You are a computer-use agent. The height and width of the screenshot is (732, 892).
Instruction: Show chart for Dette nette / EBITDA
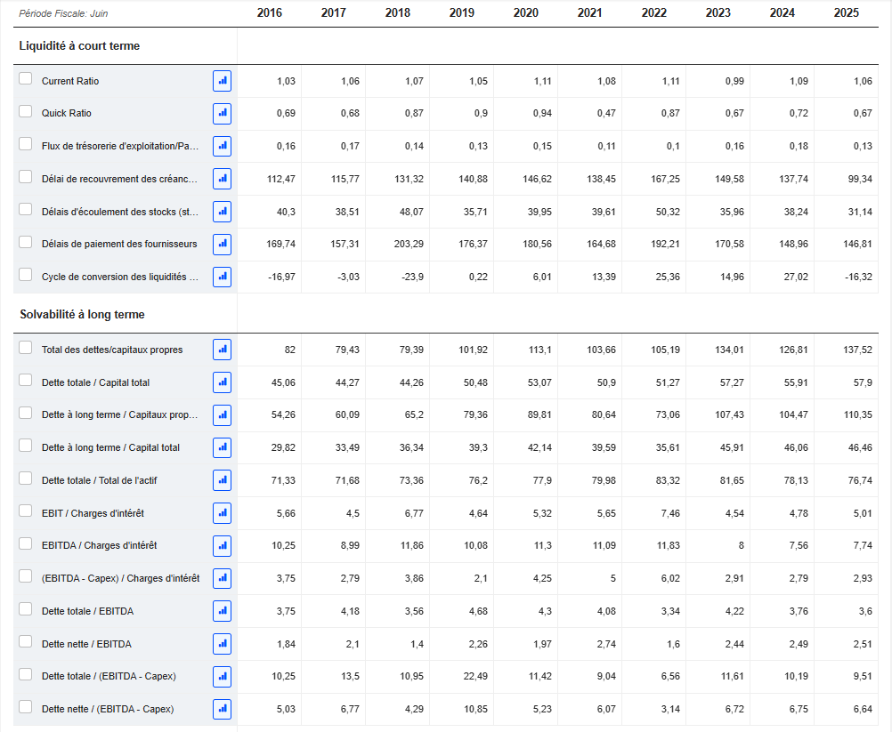point(222,644)
